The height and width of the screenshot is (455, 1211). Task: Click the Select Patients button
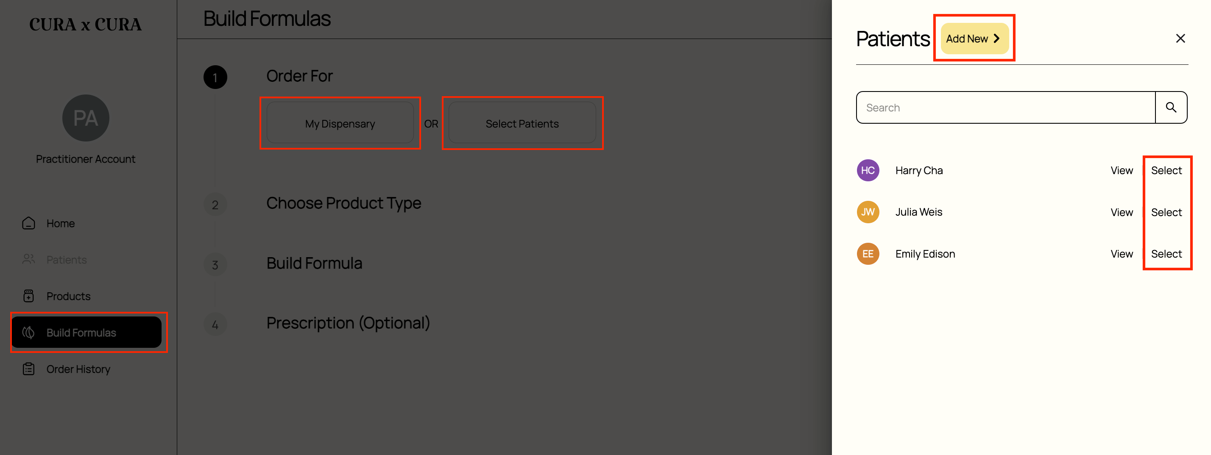point(522,123)
